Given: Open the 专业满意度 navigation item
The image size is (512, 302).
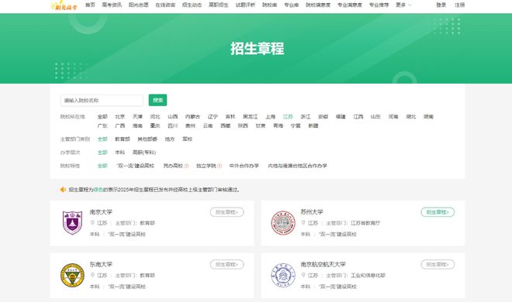Looking at the screenshot, I should pos(350,5).
